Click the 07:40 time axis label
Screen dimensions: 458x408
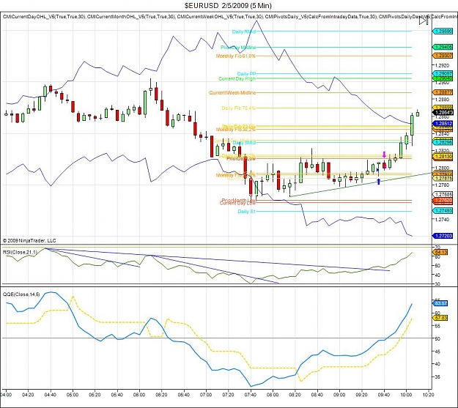click(x=251, y=395)
